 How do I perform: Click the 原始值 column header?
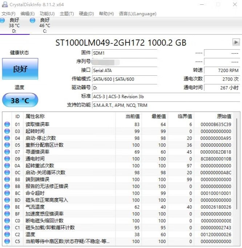tap(224, 117)
